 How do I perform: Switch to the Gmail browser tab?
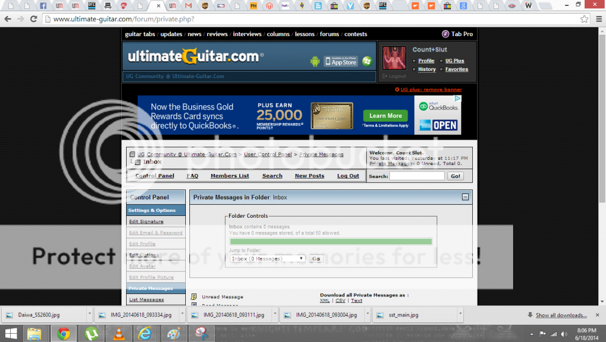coord(188,6)
